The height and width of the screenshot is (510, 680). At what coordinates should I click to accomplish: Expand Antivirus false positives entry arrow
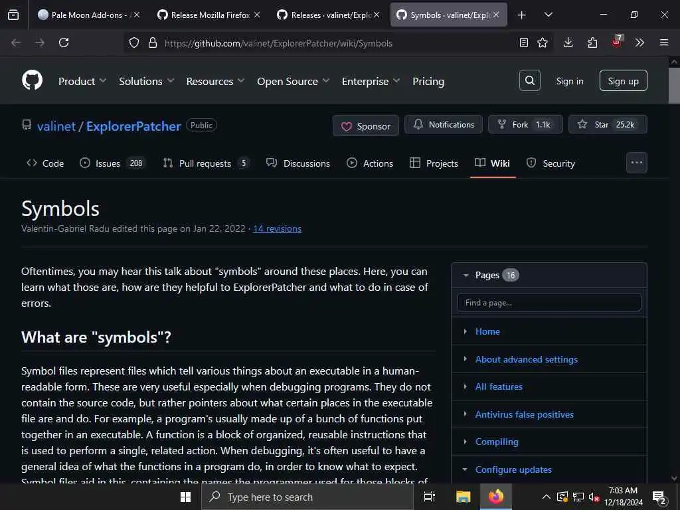click(x=466, y=414)
